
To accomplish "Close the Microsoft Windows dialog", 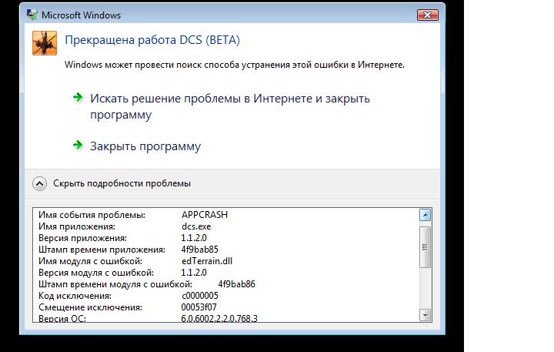I will [x=428, y=15].
